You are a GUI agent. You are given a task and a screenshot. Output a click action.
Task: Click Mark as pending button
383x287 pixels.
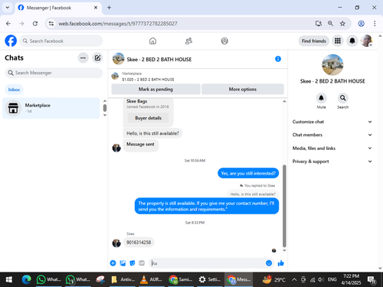155,90
